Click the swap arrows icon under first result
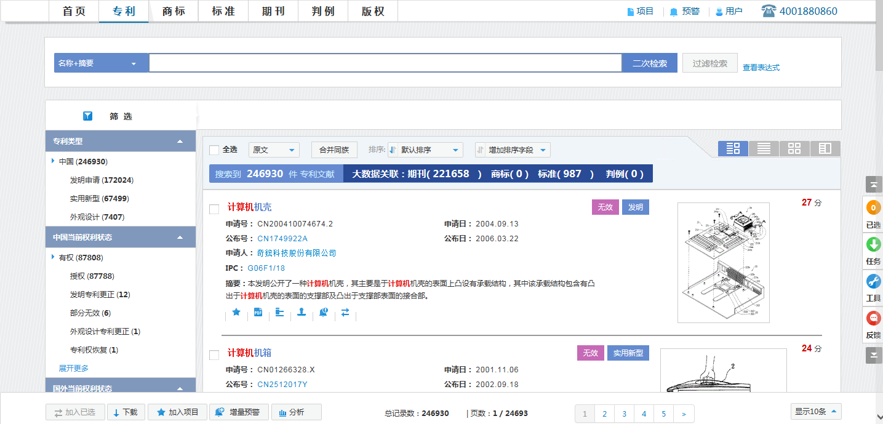Viewport: 883px width, 424px height. (x=345, y=313)
